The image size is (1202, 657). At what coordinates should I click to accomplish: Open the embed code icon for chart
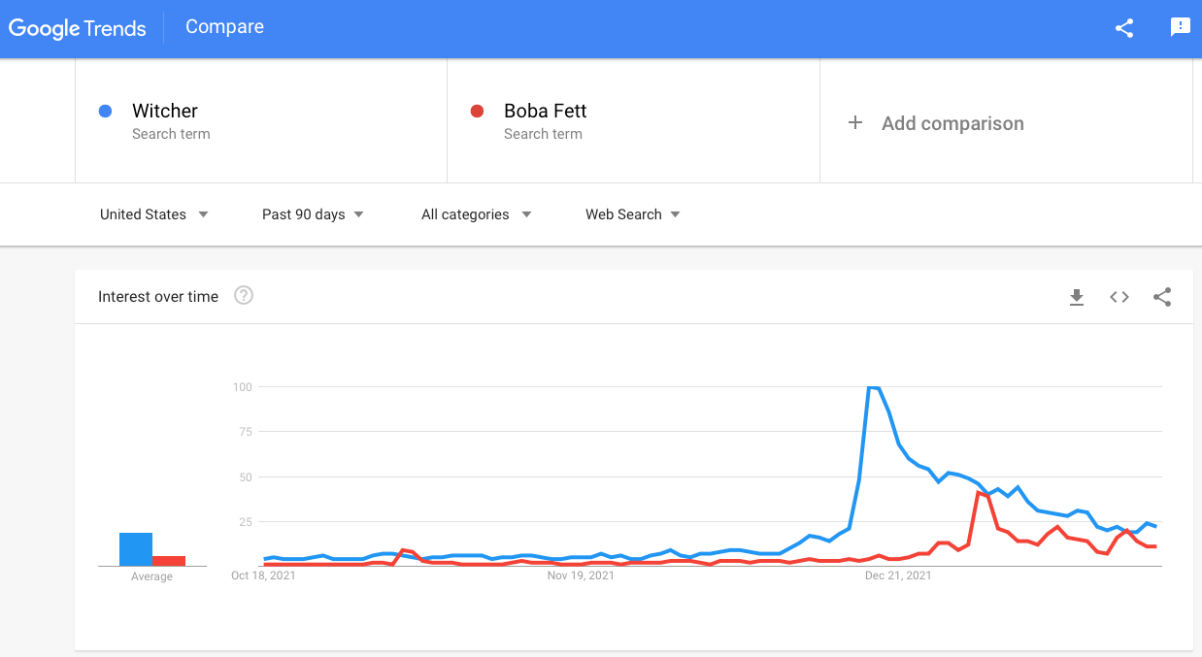pyautogui.click(x=1119, y=297)
